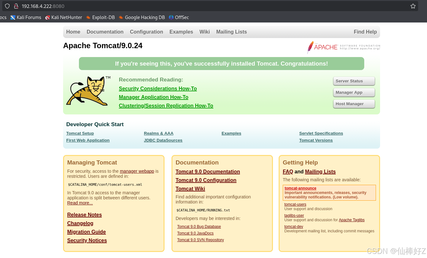The height and width of the screenshot is (258, 427).
Task: Open Mailing Lists link under Getting Help
Action: coord(320,172)
